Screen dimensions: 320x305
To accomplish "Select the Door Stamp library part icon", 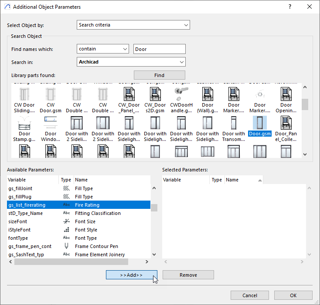I will pyautogui.click(x=24, y=123).
